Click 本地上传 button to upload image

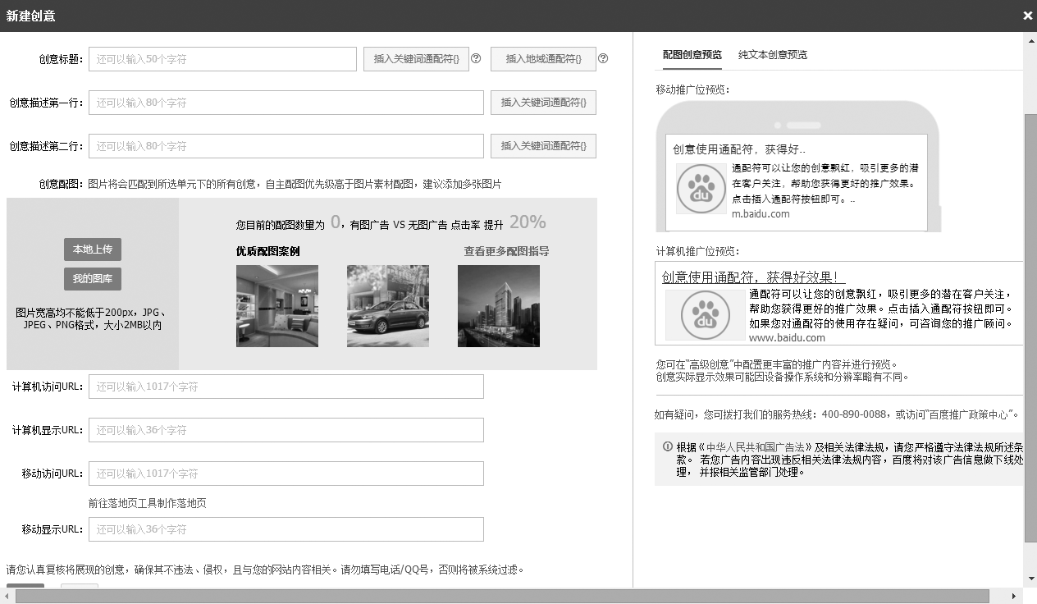93,249
